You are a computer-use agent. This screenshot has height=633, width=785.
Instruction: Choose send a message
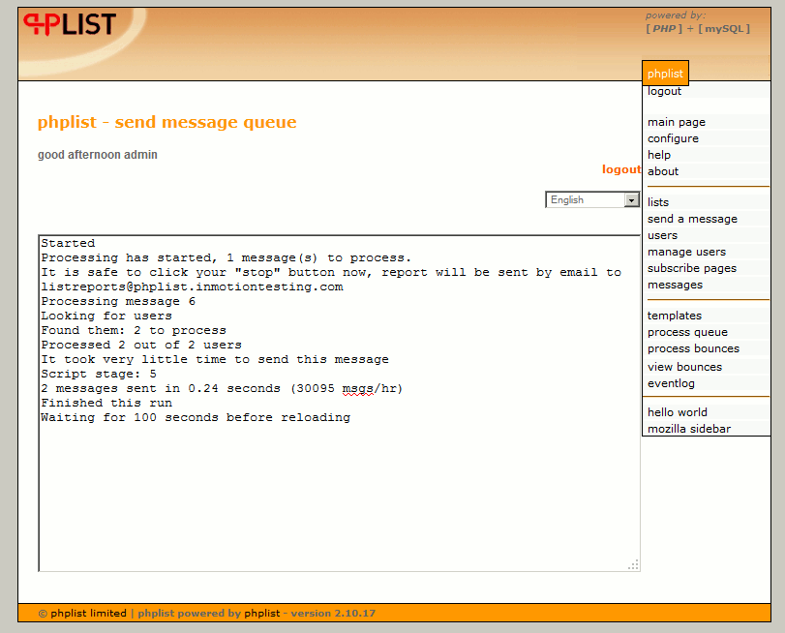tap(692, 219)
